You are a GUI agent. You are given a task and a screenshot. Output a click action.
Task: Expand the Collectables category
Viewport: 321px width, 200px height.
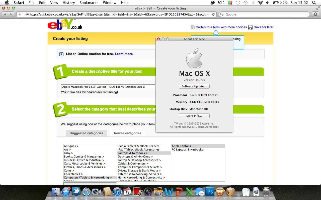(x=90, y=174)
